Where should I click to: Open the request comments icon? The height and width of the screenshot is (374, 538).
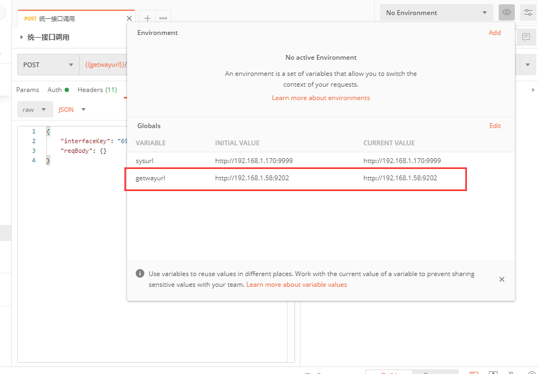point(526,37)
